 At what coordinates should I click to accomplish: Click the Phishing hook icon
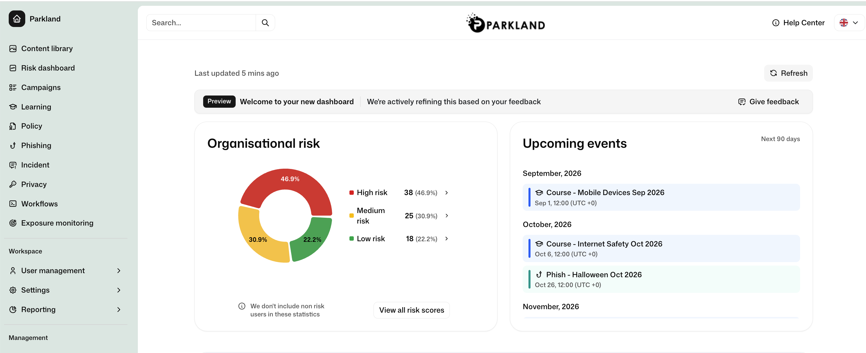[13, 145]
